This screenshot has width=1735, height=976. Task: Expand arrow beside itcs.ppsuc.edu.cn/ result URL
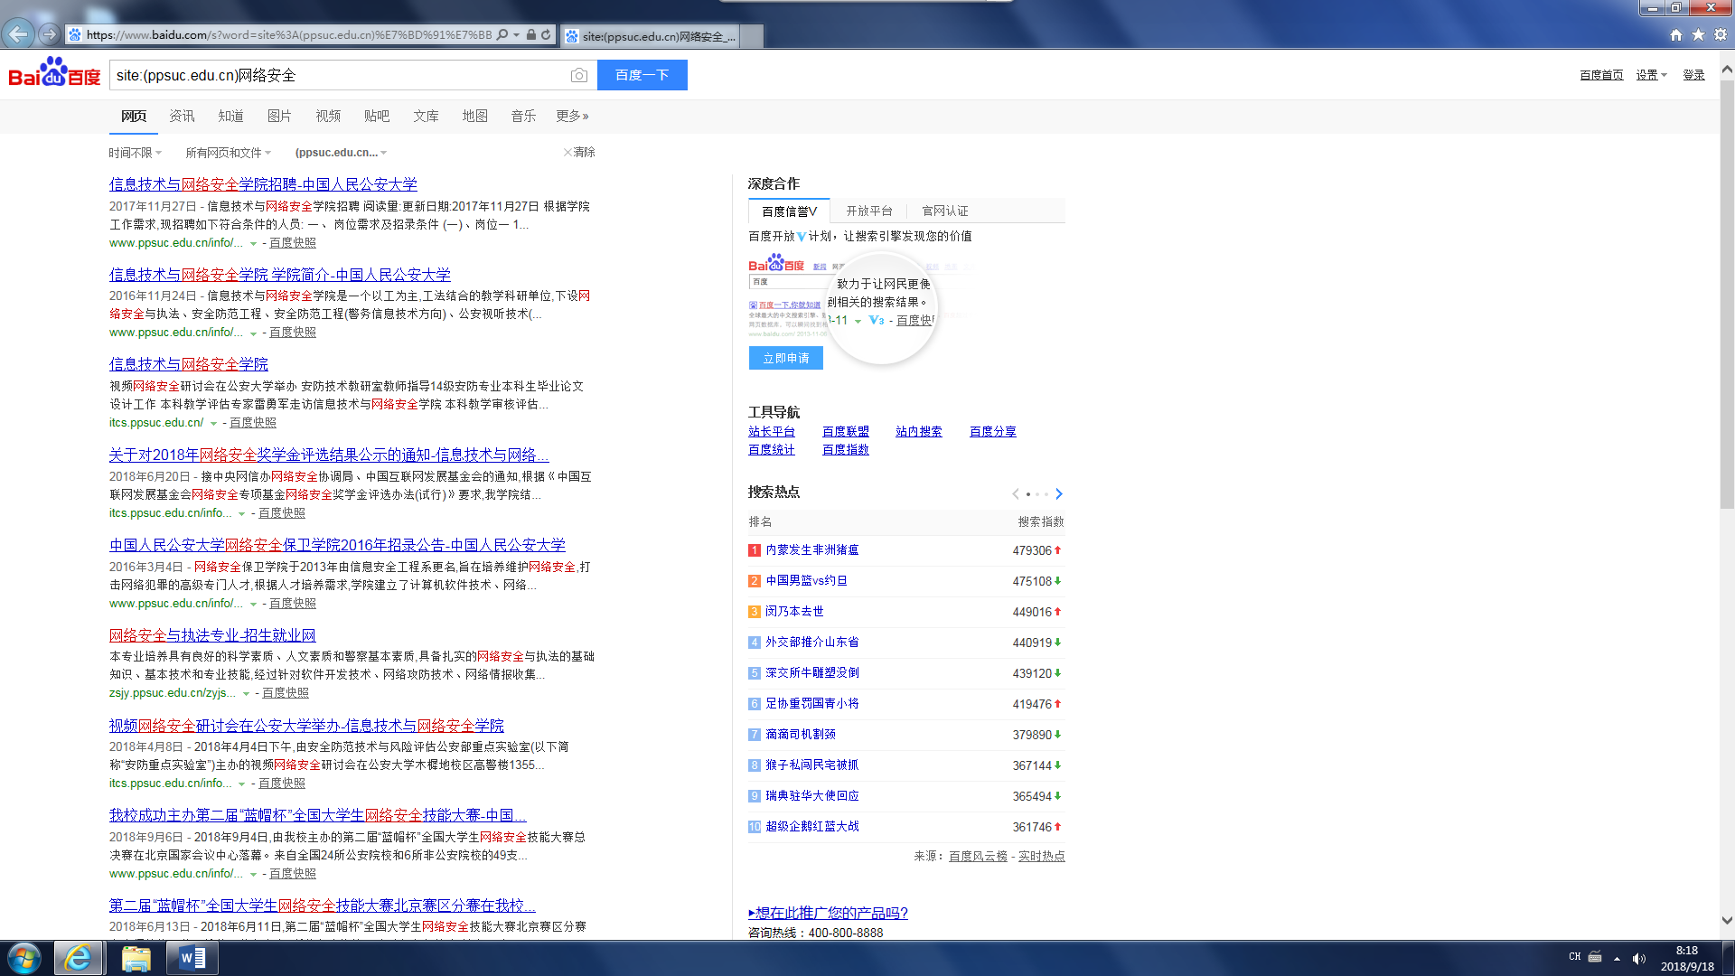click(x=213, y=423)
